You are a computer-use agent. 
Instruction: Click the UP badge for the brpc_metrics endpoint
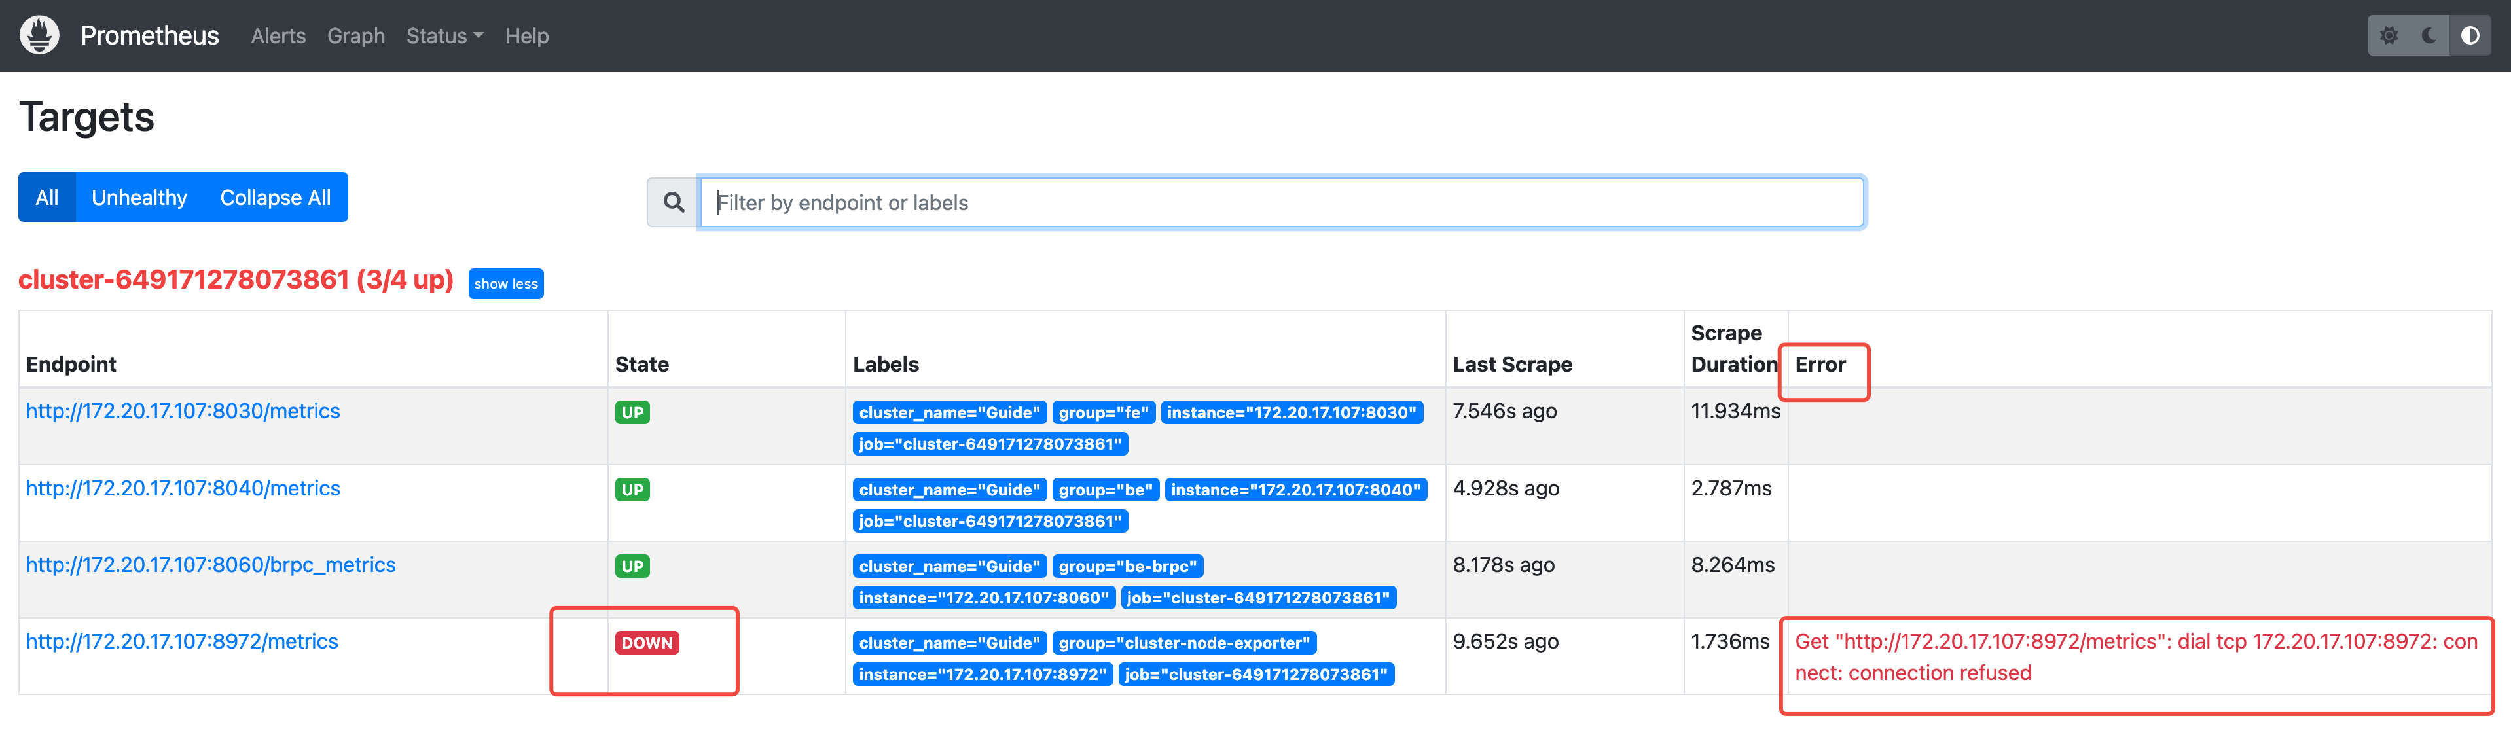632,566
